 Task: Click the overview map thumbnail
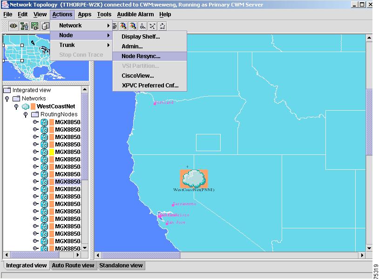click(x=46, y=58)
